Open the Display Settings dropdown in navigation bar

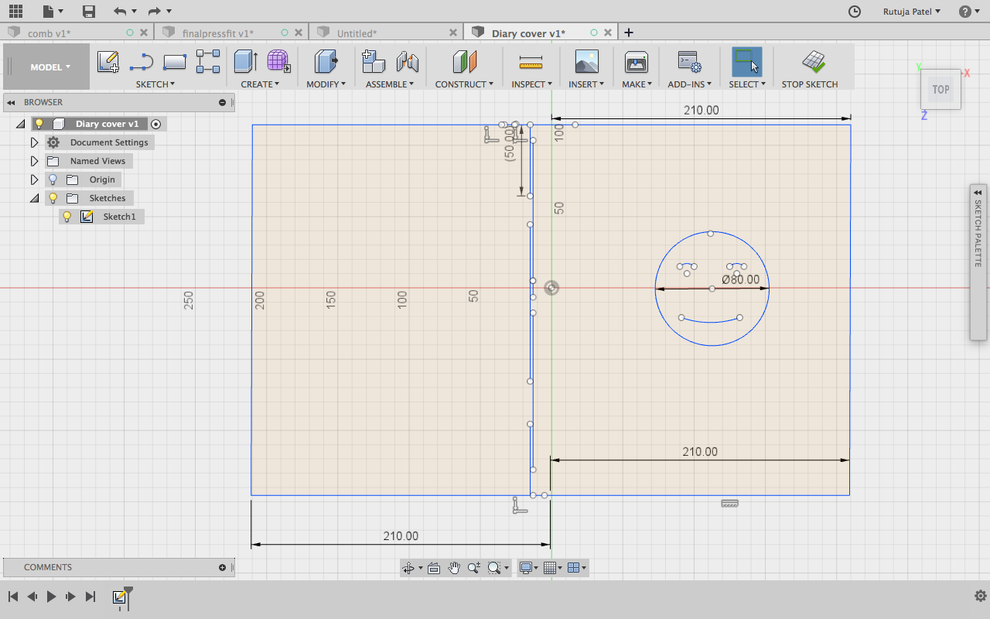(x=530, y=568)
